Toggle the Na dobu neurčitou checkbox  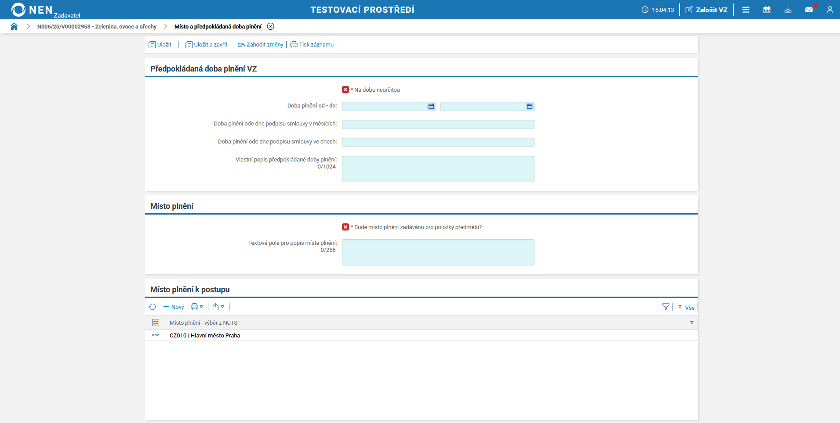[x=345, y=90]
